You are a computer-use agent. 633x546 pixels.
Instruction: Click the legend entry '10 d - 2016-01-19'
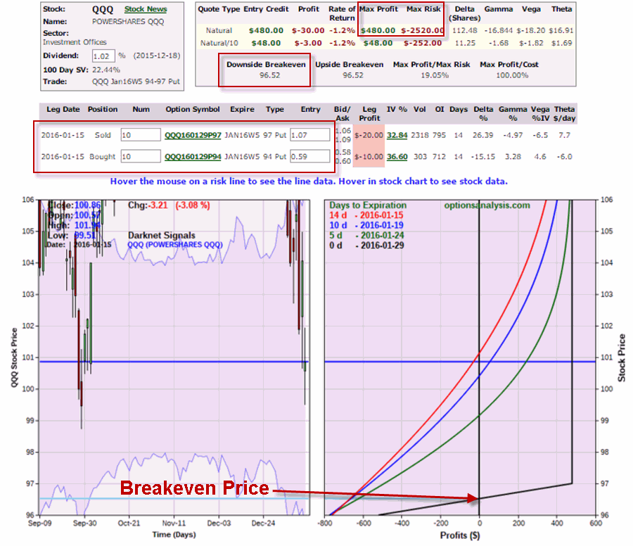click(x=366, y=225)
